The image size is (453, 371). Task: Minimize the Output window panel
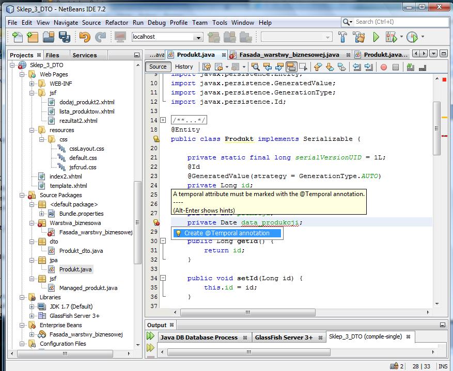pyautogui.click(x=442, y=325)
